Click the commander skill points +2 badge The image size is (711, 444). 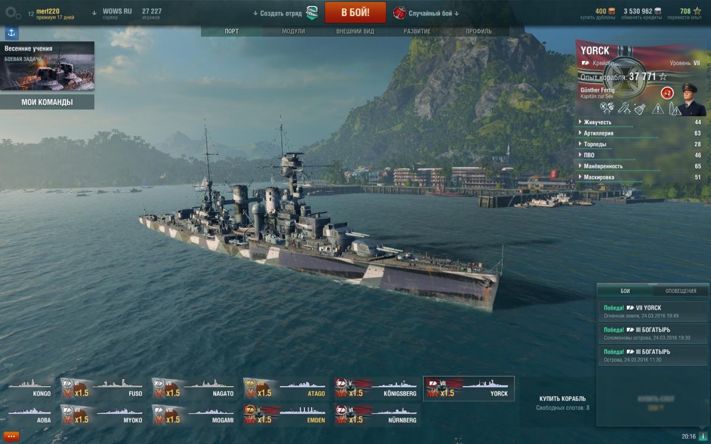[667, 93]
